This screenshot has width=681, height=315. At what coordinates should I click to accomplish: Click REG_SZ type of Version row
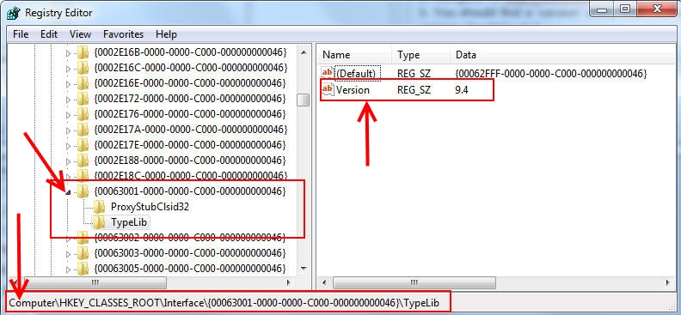click(x=414, y=90)
